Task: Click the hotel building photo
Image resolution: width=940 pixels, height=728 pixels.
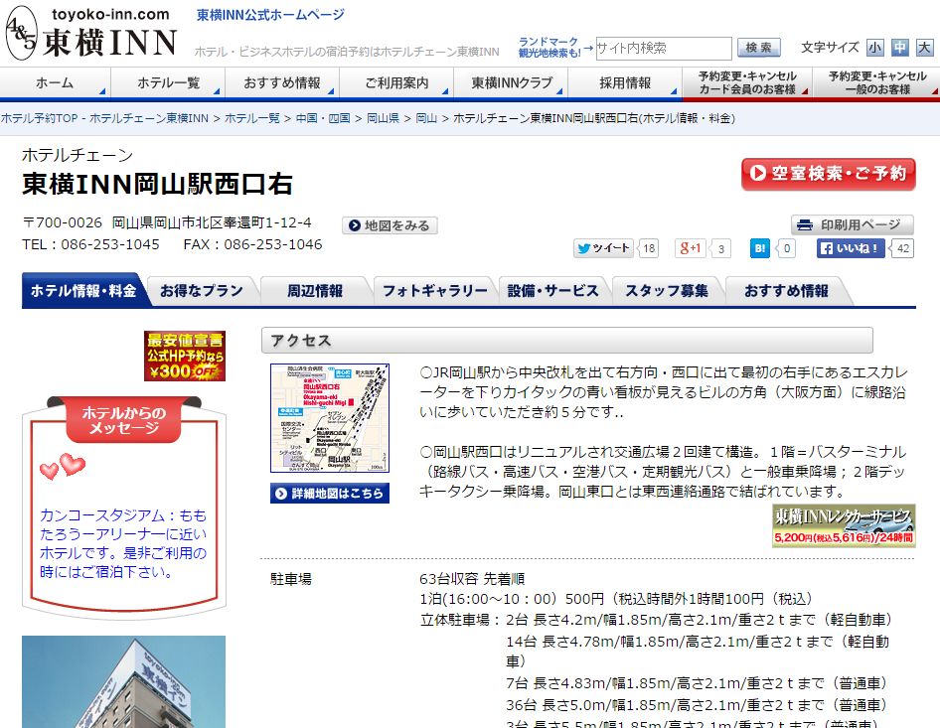Action: 123,682
